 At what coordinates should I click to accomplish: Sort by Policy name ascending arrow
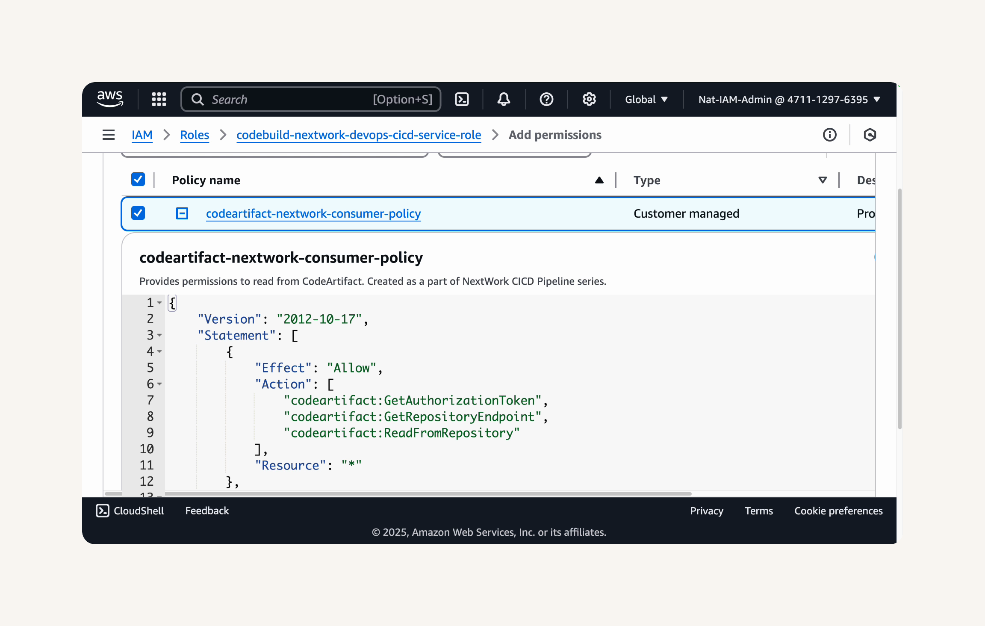click(599, 180)
